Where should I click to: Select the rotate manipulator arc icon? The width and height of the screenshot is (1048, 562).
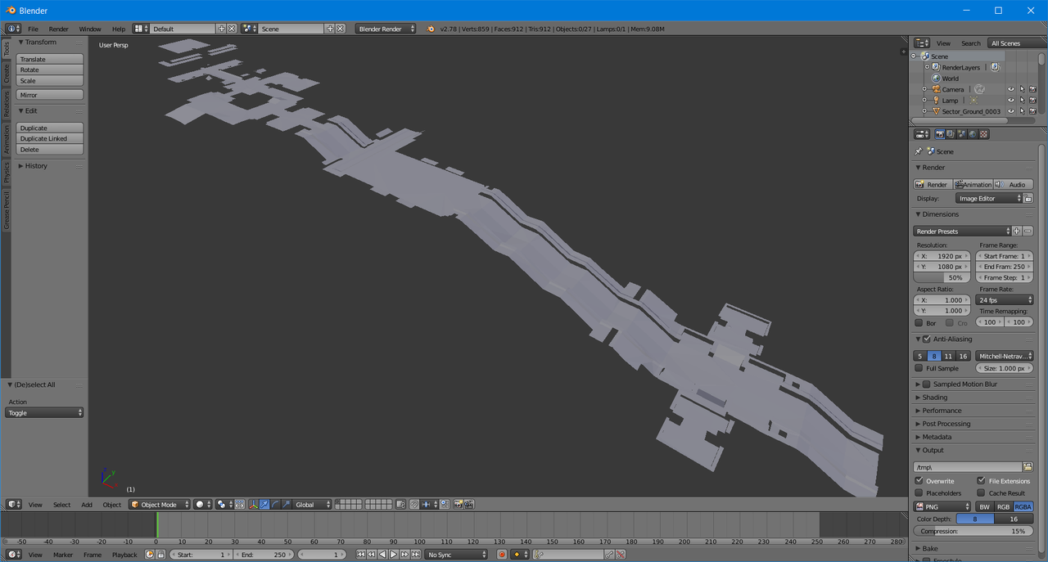pyautogui.click(x=275, y=505)
